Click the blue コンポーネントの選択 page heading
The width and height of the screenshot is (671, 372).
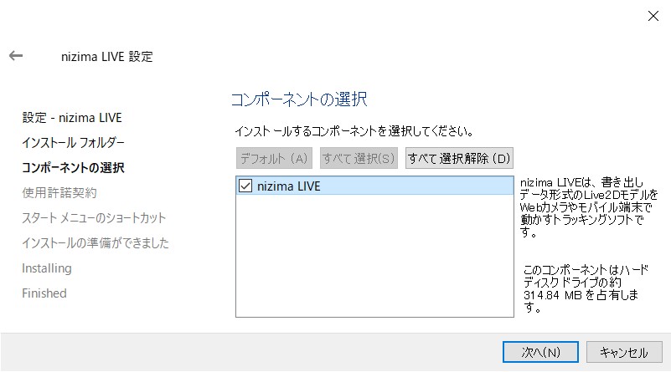pos(299,99)
